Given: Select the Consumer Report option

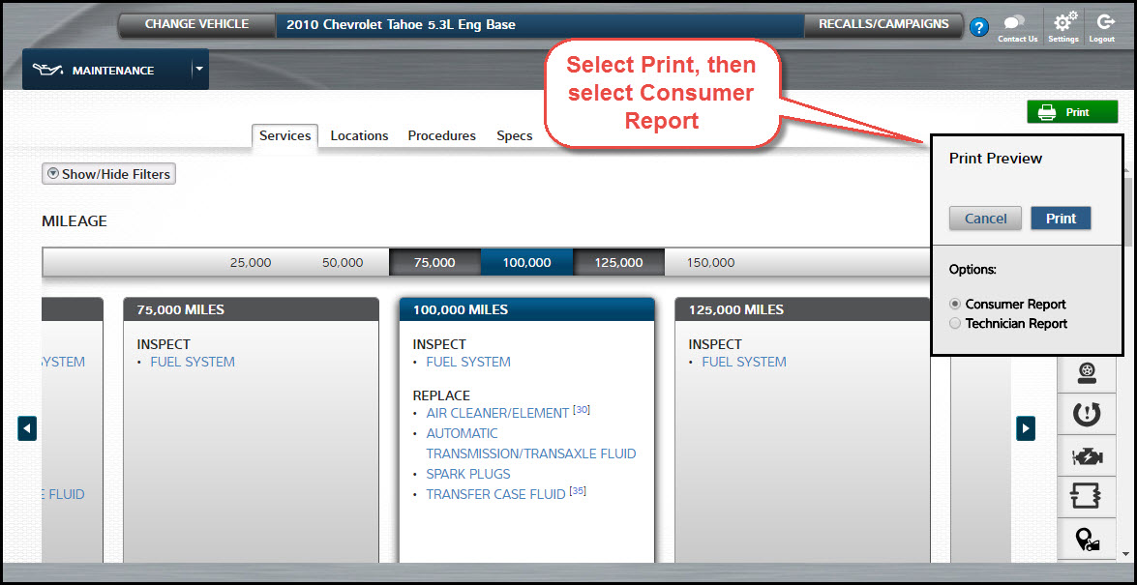Looking at the screenshot, I should pyautogui.click(x=955, y=304).
